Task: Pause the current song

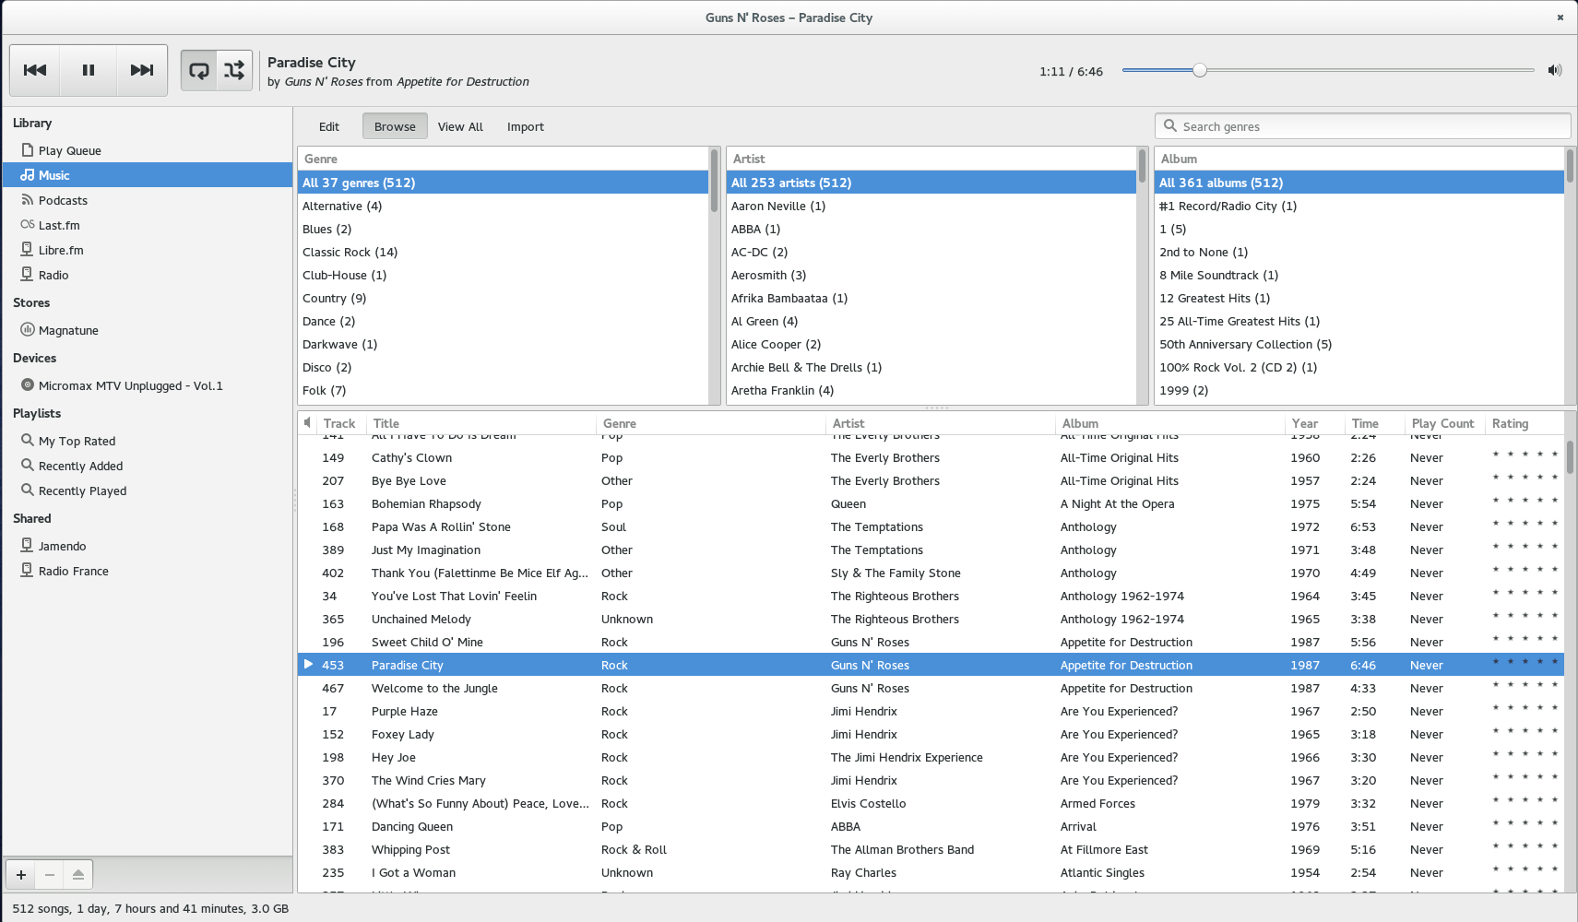Action: [89, 70]
